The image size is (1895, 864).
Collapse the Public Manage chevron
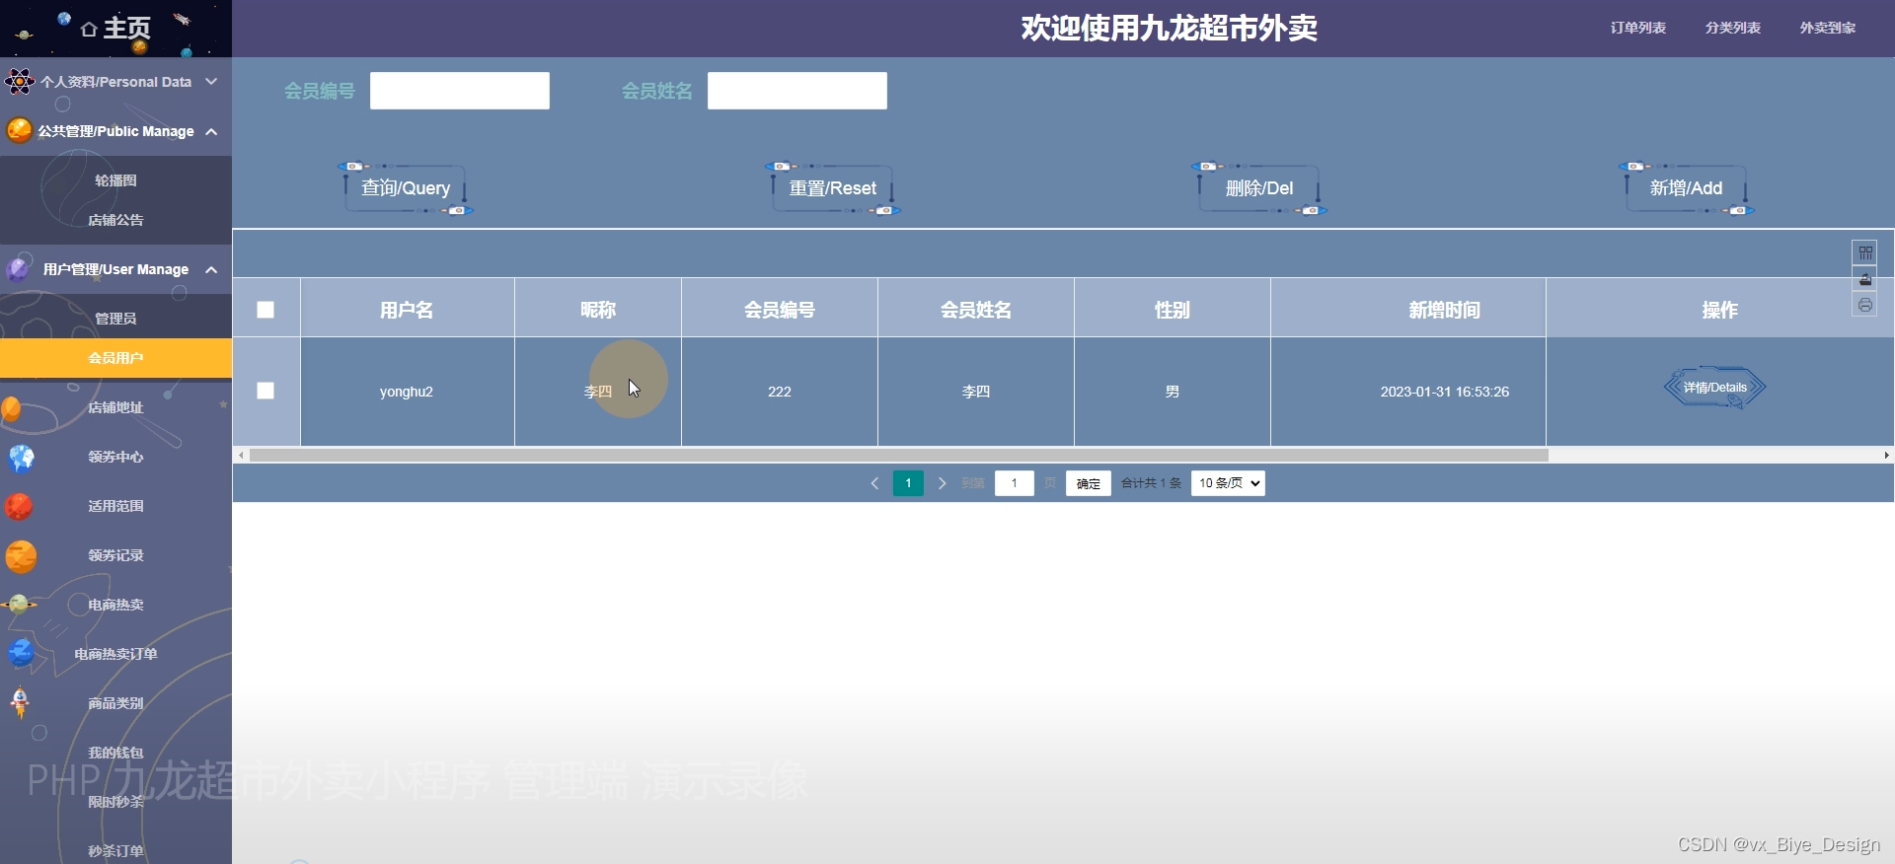click(211, 131)
